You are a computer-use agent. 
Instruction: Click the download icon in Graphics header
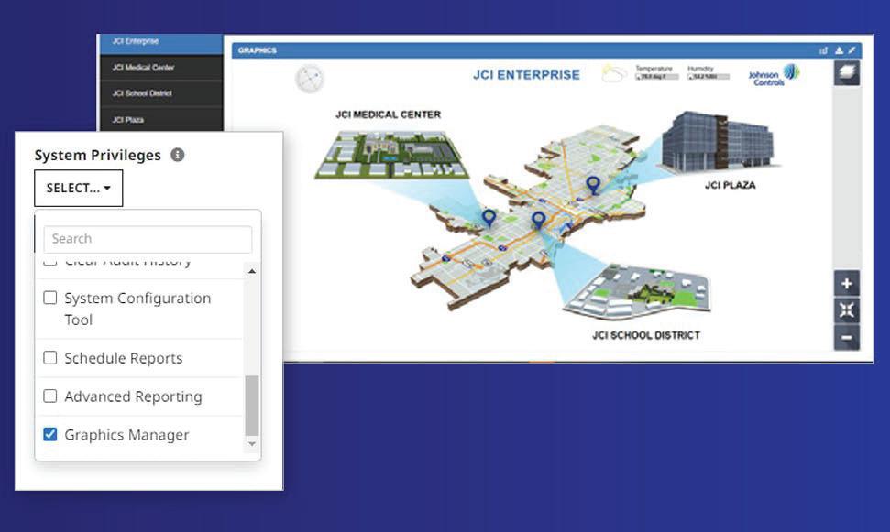[839, 50]
